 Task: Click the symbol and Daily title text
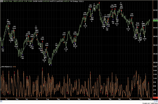click(8, 1)
